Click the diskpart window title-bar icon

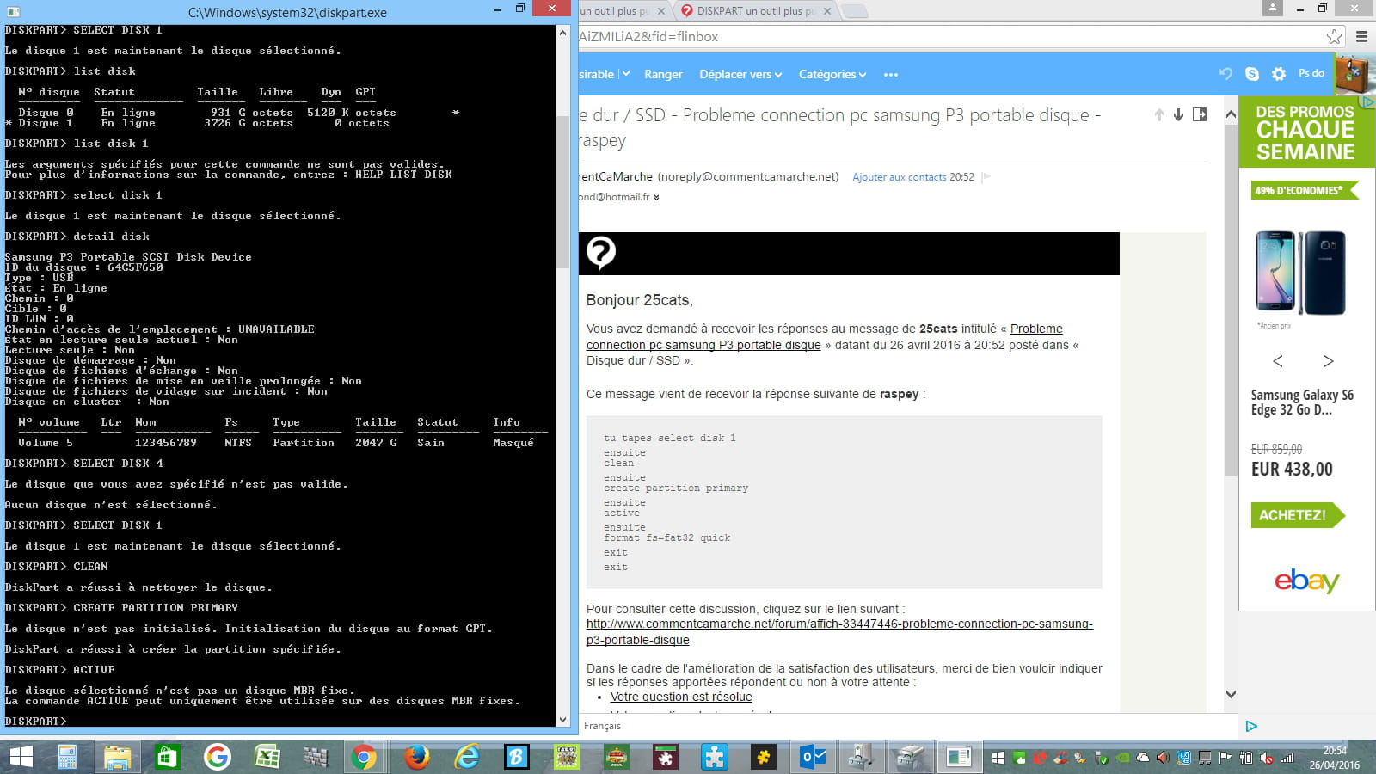(13, 12)
